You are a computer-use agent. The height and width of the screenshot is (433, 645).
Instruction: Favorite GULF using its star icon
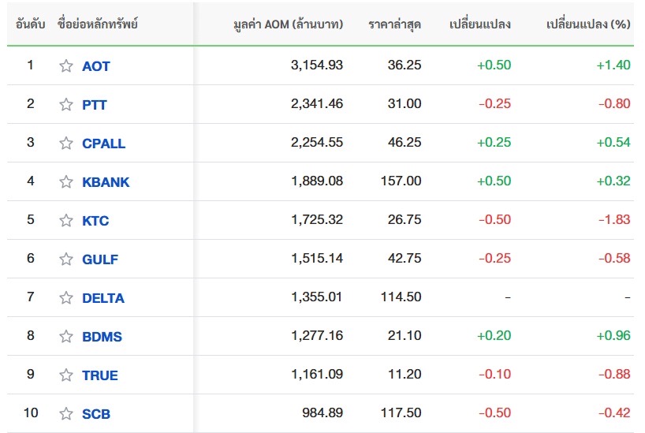(x=66, y=259)
